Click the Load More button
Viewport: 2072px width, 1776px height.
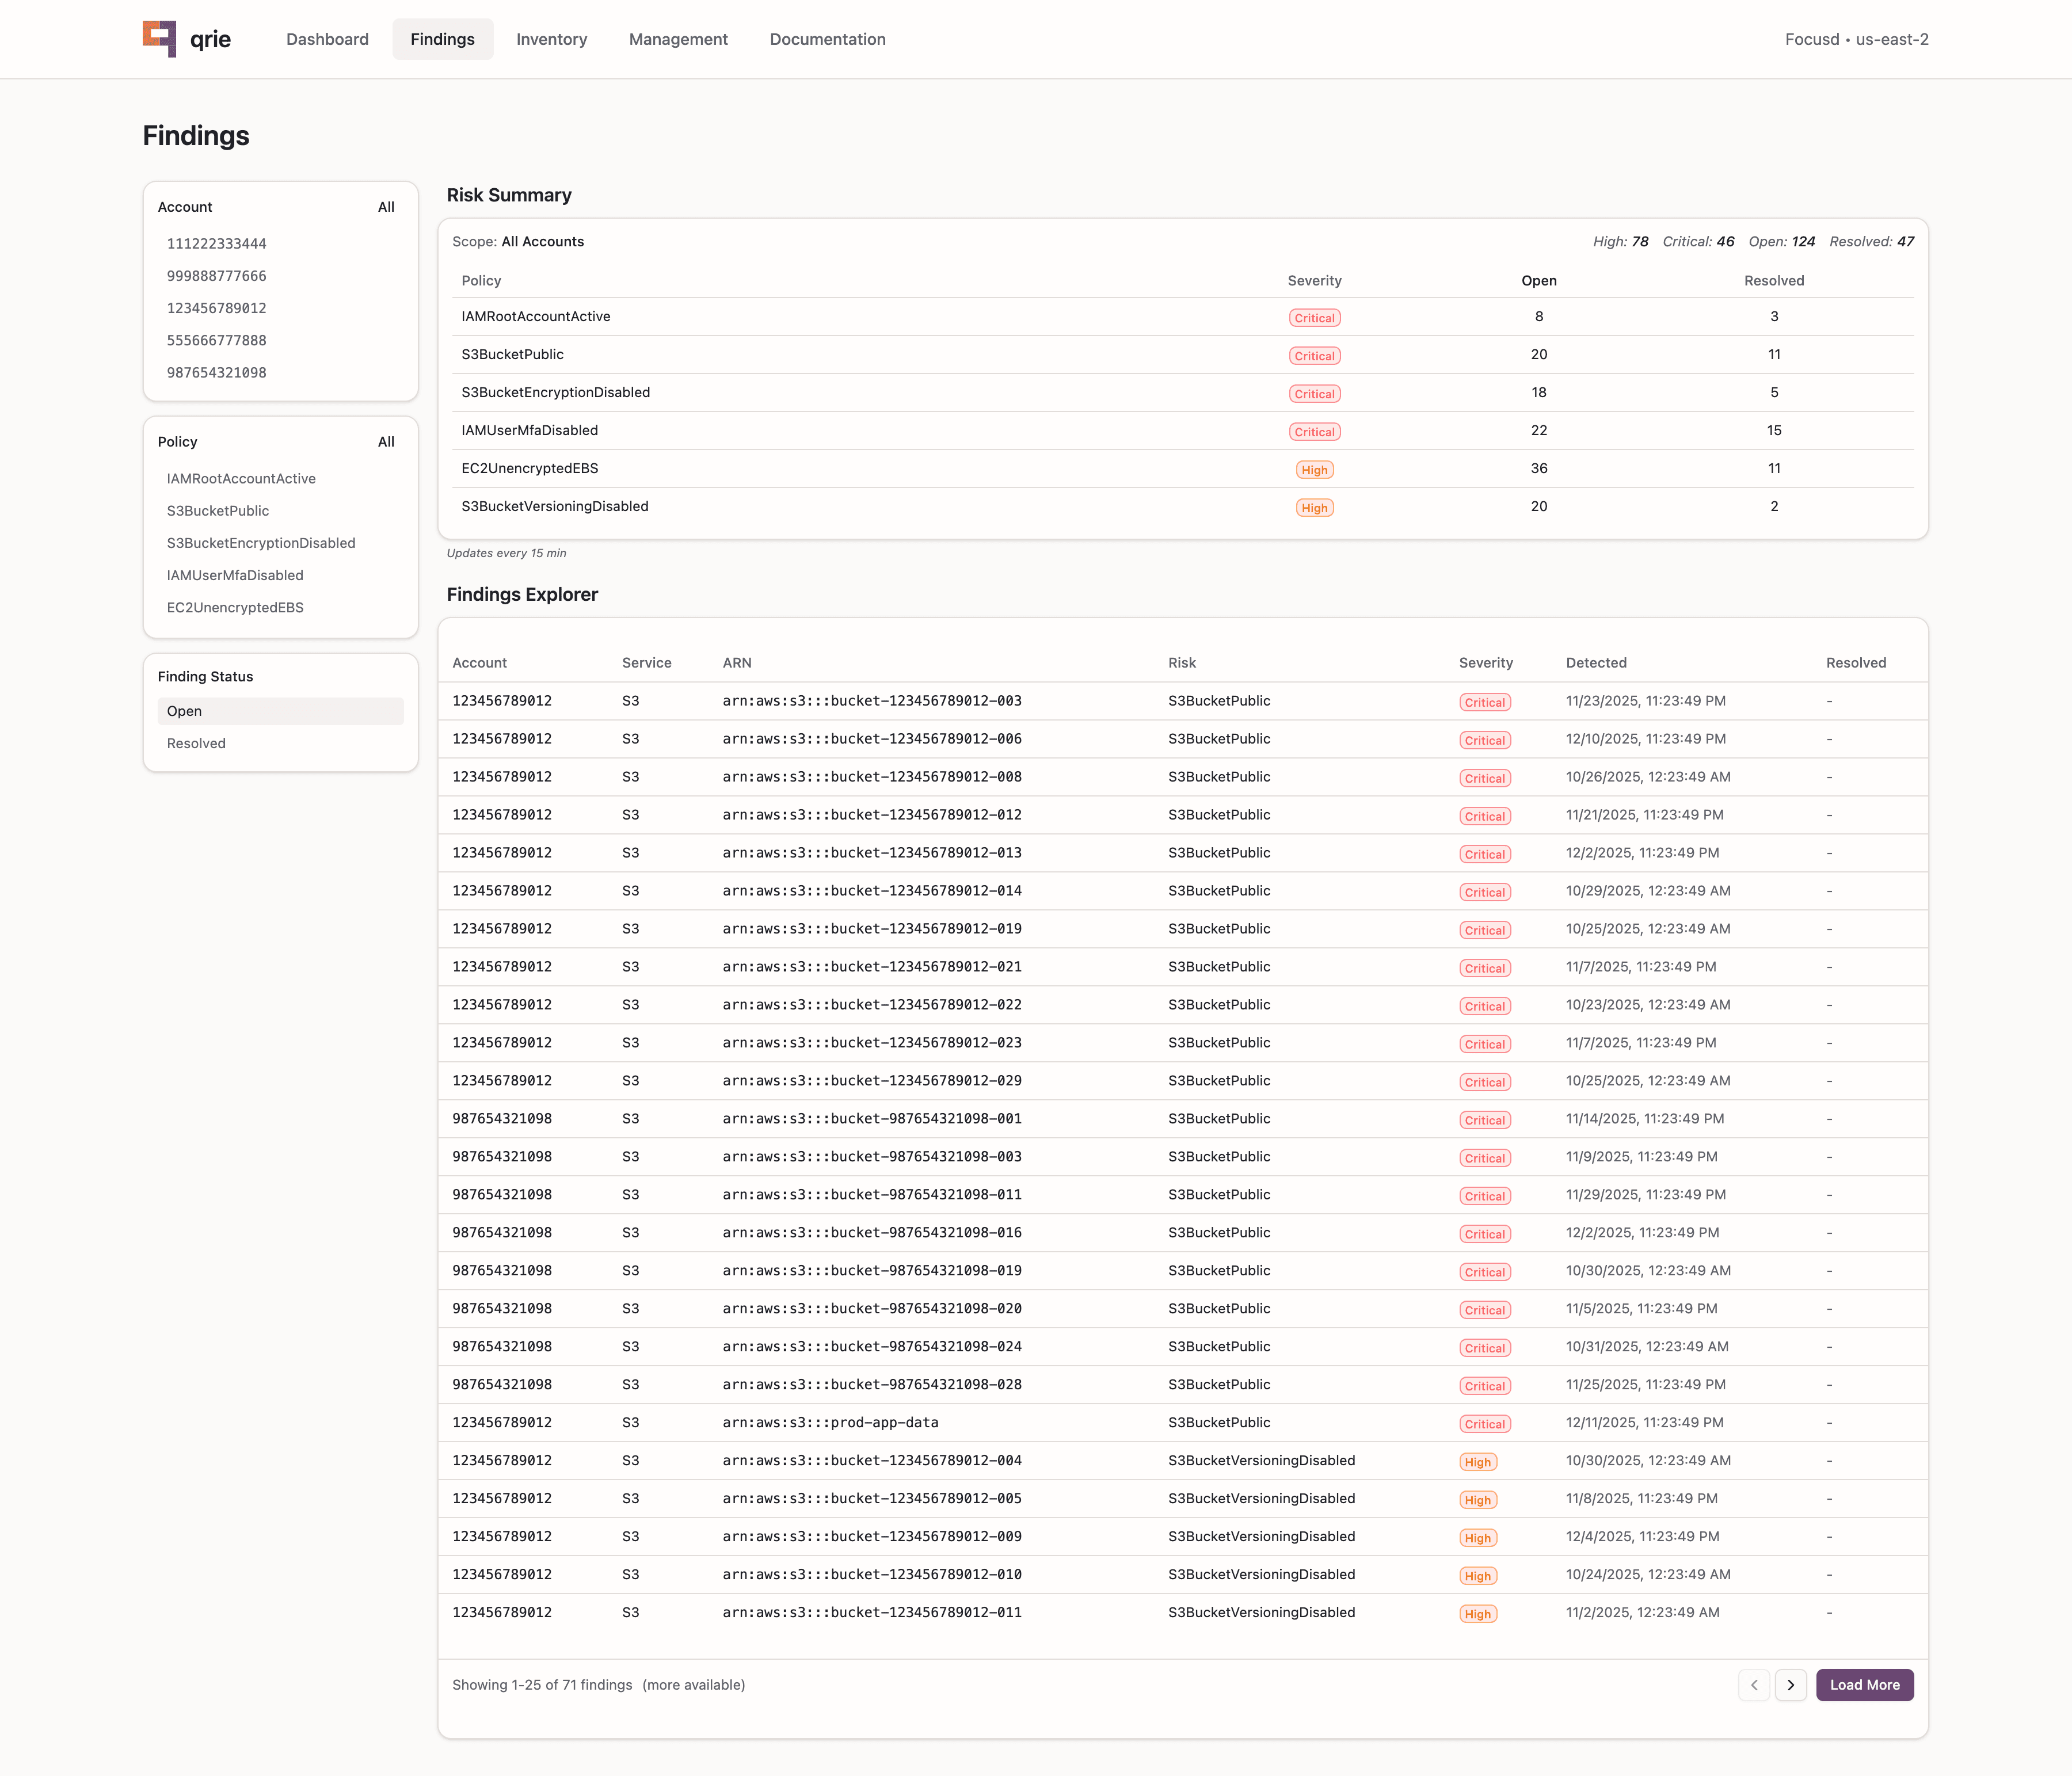[x=1864, y=1685]
